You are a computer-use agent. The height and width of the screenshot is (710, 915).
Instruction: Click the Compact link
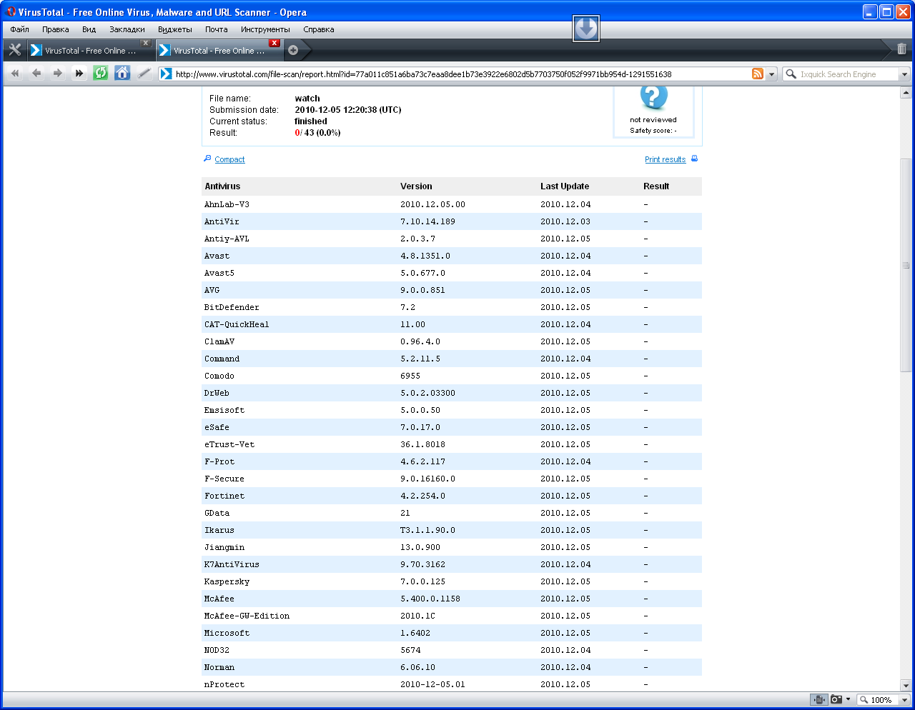click(229, 159)
